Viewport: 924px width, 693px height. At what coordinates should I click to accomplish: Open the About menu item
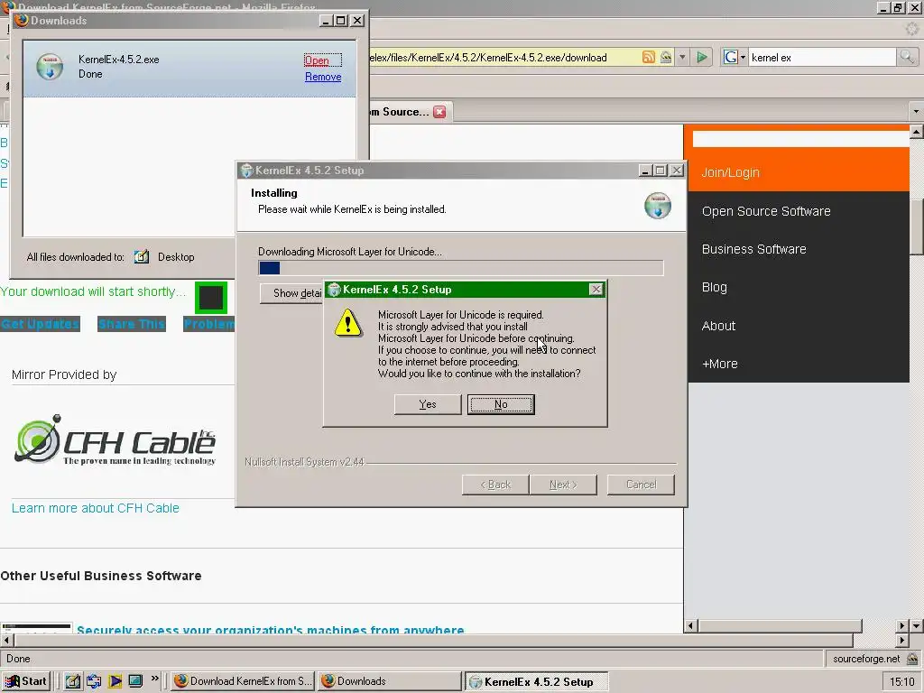coord(718,326)
